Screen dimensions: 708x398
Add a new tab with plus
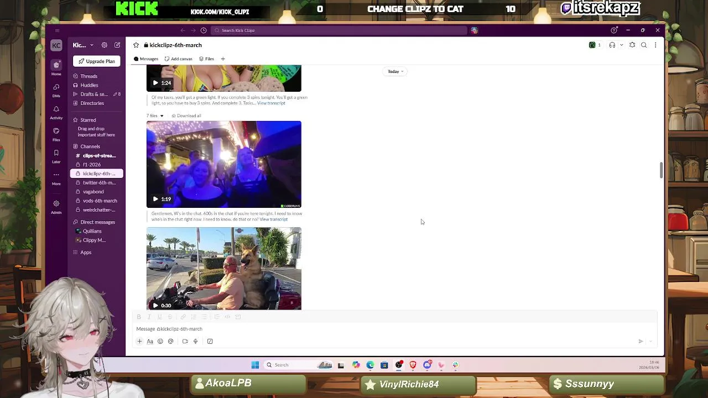[223, 59]
